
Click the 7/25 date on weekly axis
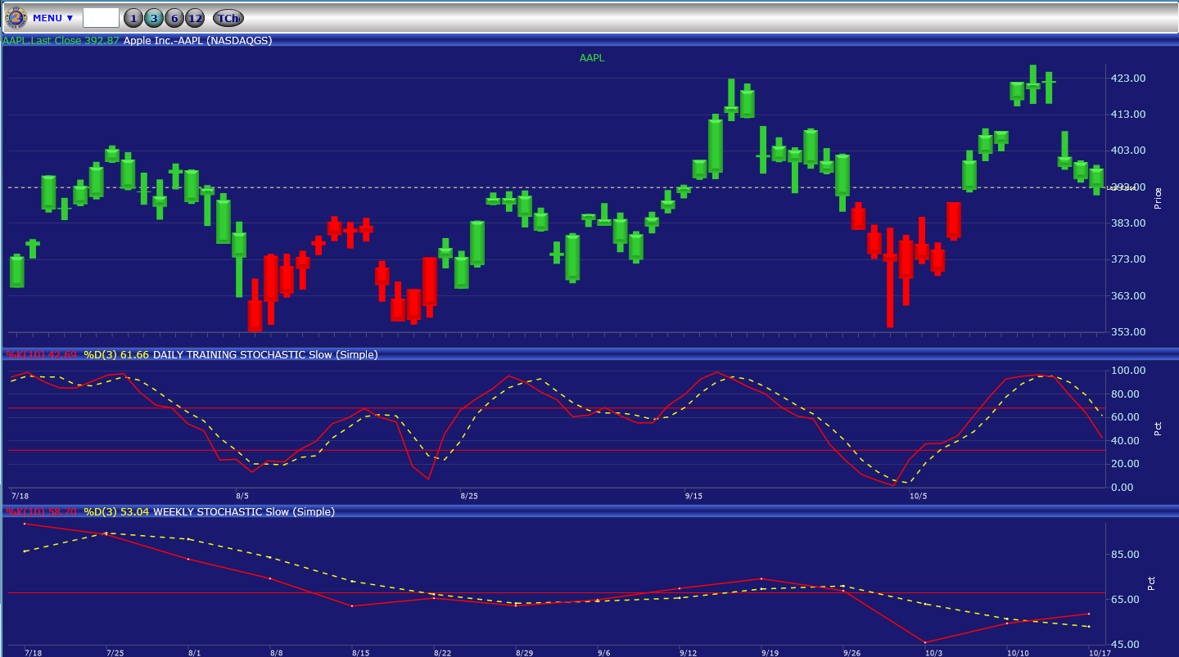point(114,652)
